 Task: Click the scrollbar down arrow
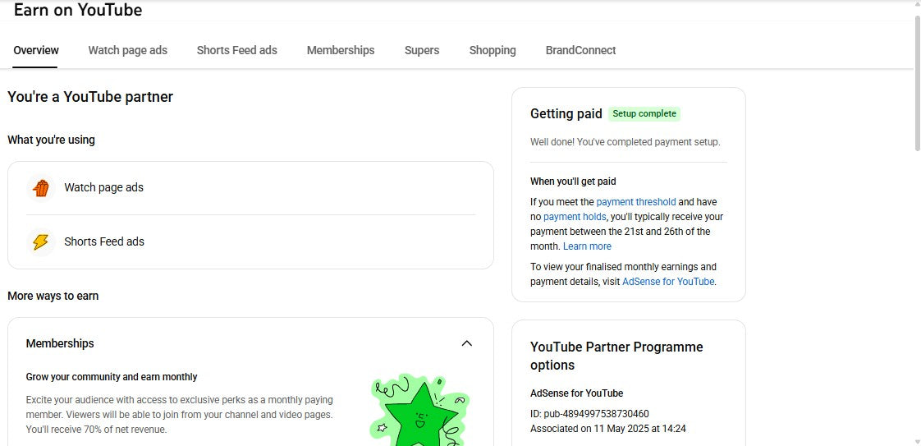(x=916, y=441)
